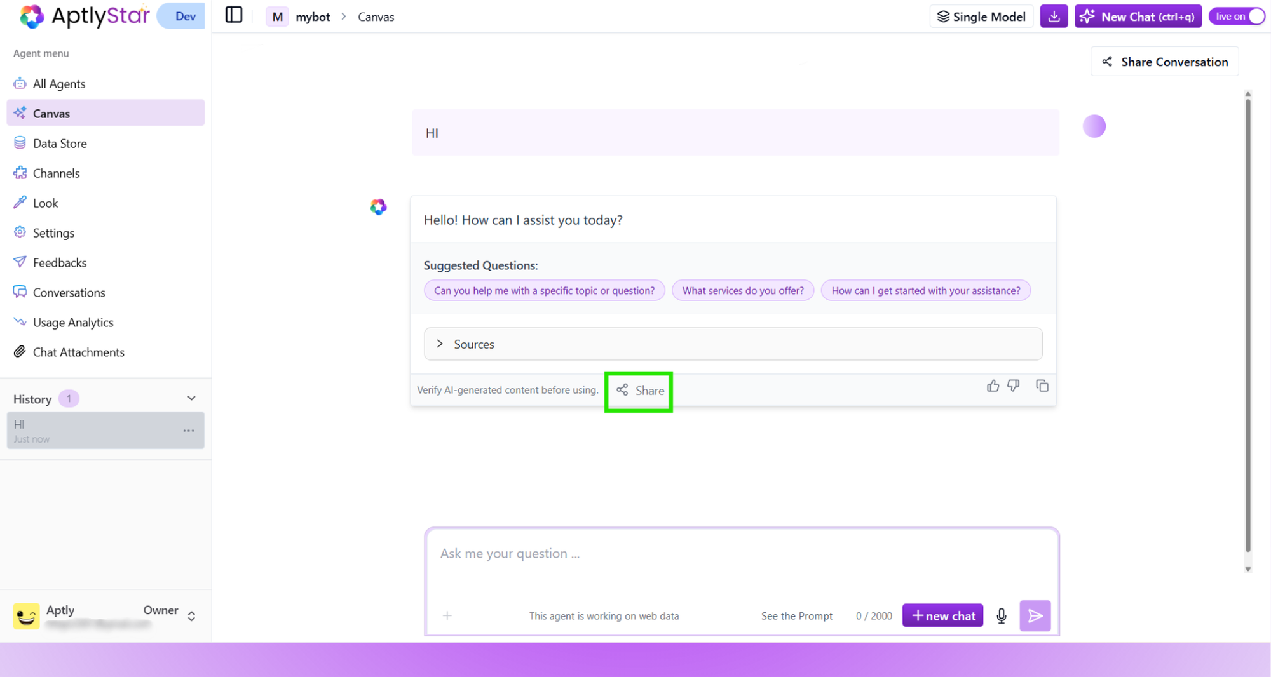This screenshot has width=1271, height=677.
Task: Click the download conversation icon
Action: tap(1054, 17)
